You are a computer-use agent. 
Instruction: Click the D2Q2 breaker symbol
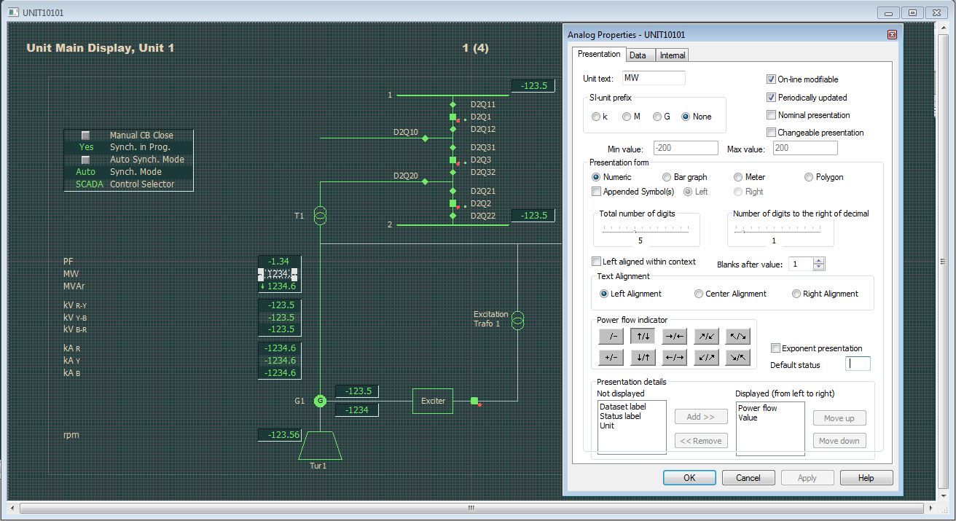tap(452, 203)
